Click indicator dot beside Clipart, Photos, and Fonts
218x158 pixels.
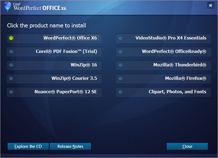(120, 92)
